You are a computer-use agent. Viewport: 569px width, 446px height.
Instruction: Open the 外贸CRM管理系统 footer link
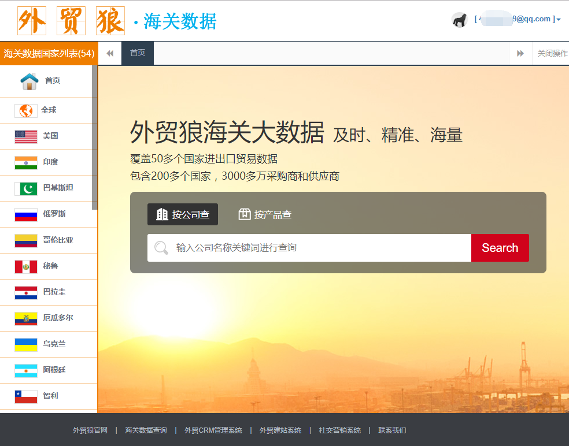(213, 430)
